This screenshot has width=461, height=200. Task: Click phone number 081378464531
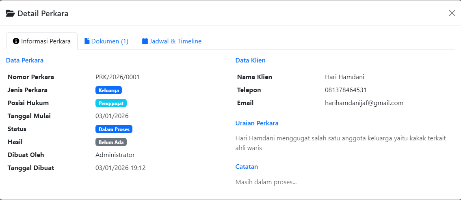tap(346, 90)
